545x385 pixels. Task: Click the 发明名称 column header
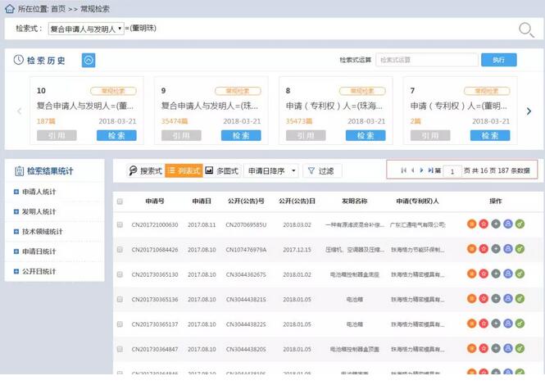[355, 201]
